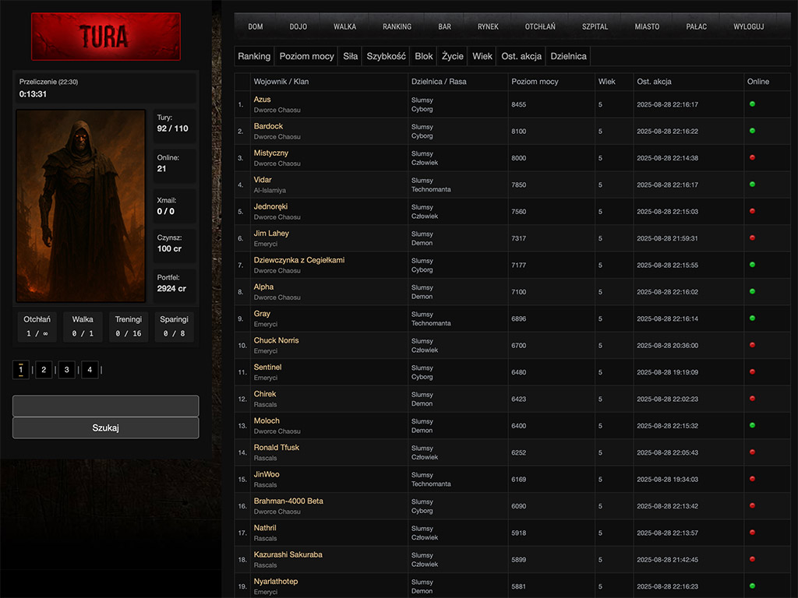Open Bardock's warrior profile
798x598 pixels.
[x=268, y=126]
